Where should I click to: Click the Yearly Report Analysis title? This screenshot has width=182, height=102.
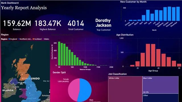24,8
